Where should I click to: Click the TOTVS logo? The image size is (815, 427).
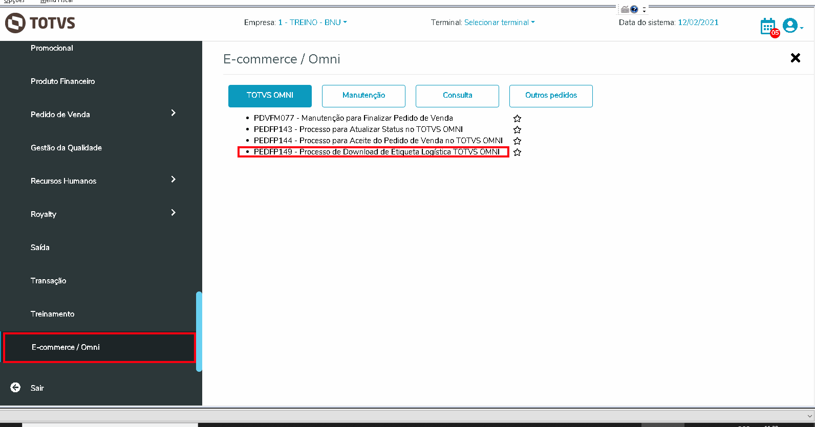click(40, 23)
